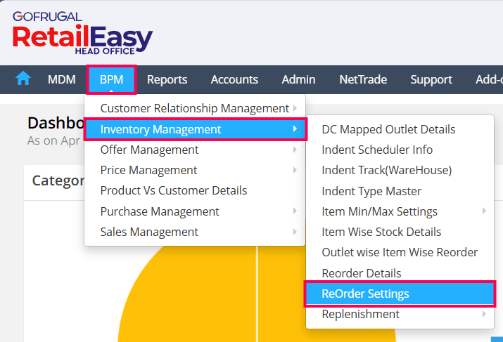Open the Reports menu
The width and height of the screenshot is (503, 342).
(167, 79)
